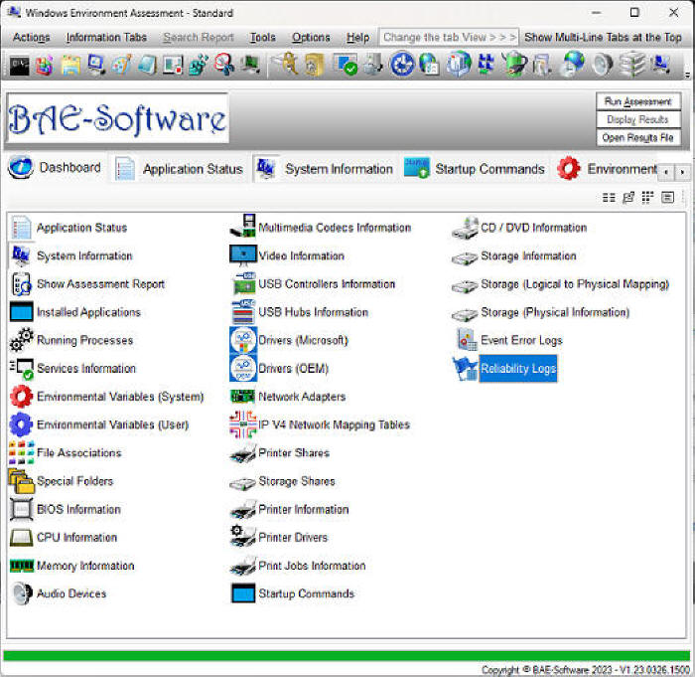Click the blue gear Environmental Variables (User) icon
This screenshot has width=695, height=677.
(x=21, y=424)
